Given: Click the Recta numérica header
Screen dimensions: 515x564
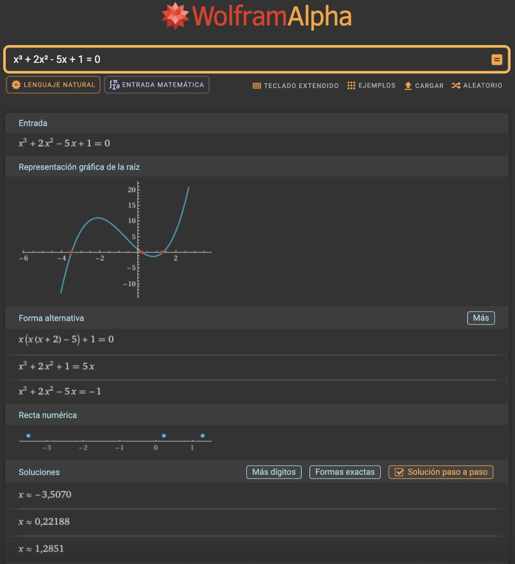Looking at the screenshot, I should 47,415.
